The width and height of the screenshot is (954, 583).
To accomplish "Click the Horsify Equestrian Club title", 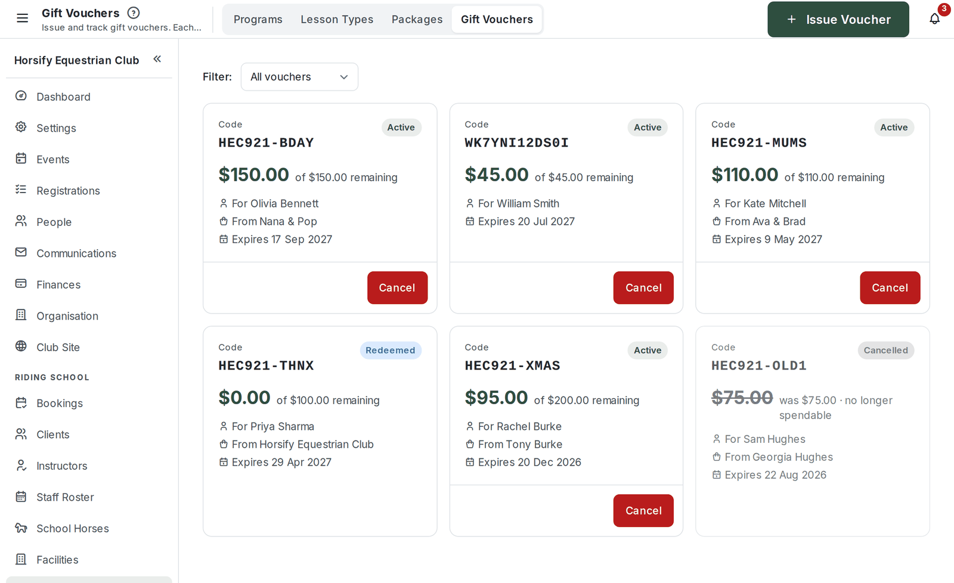I will [x=76, y=60].
